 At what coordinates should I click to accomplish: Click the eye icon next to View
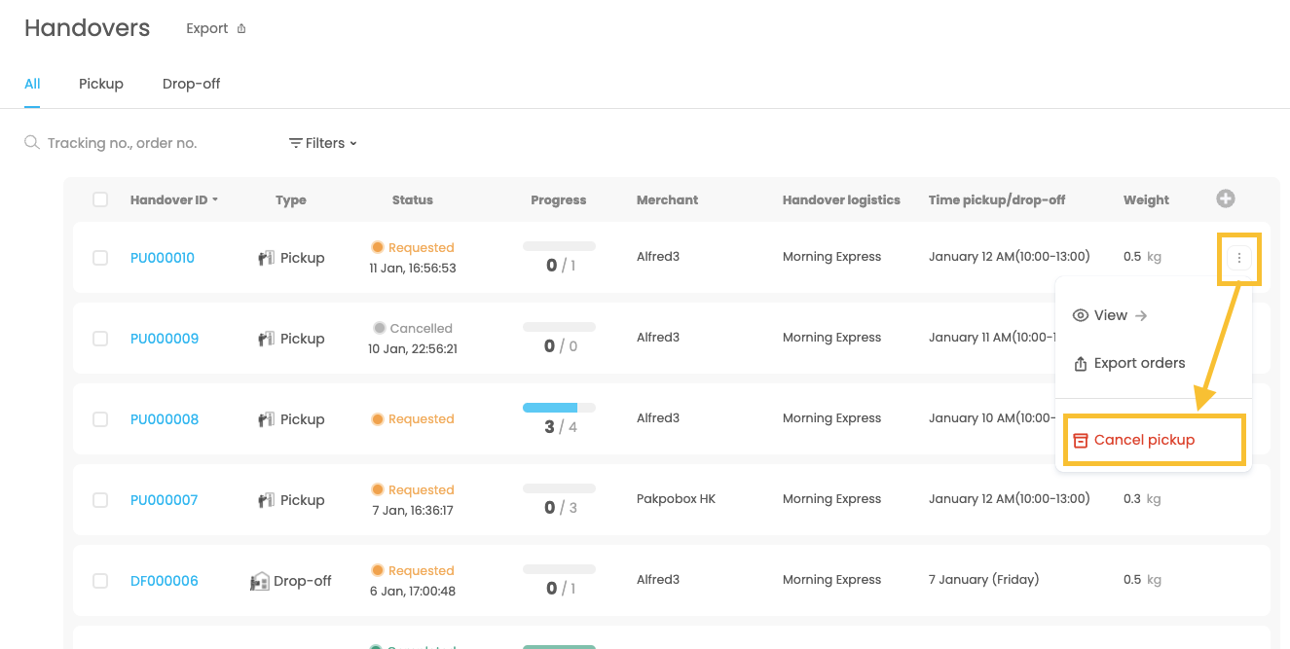[1080, 315]
